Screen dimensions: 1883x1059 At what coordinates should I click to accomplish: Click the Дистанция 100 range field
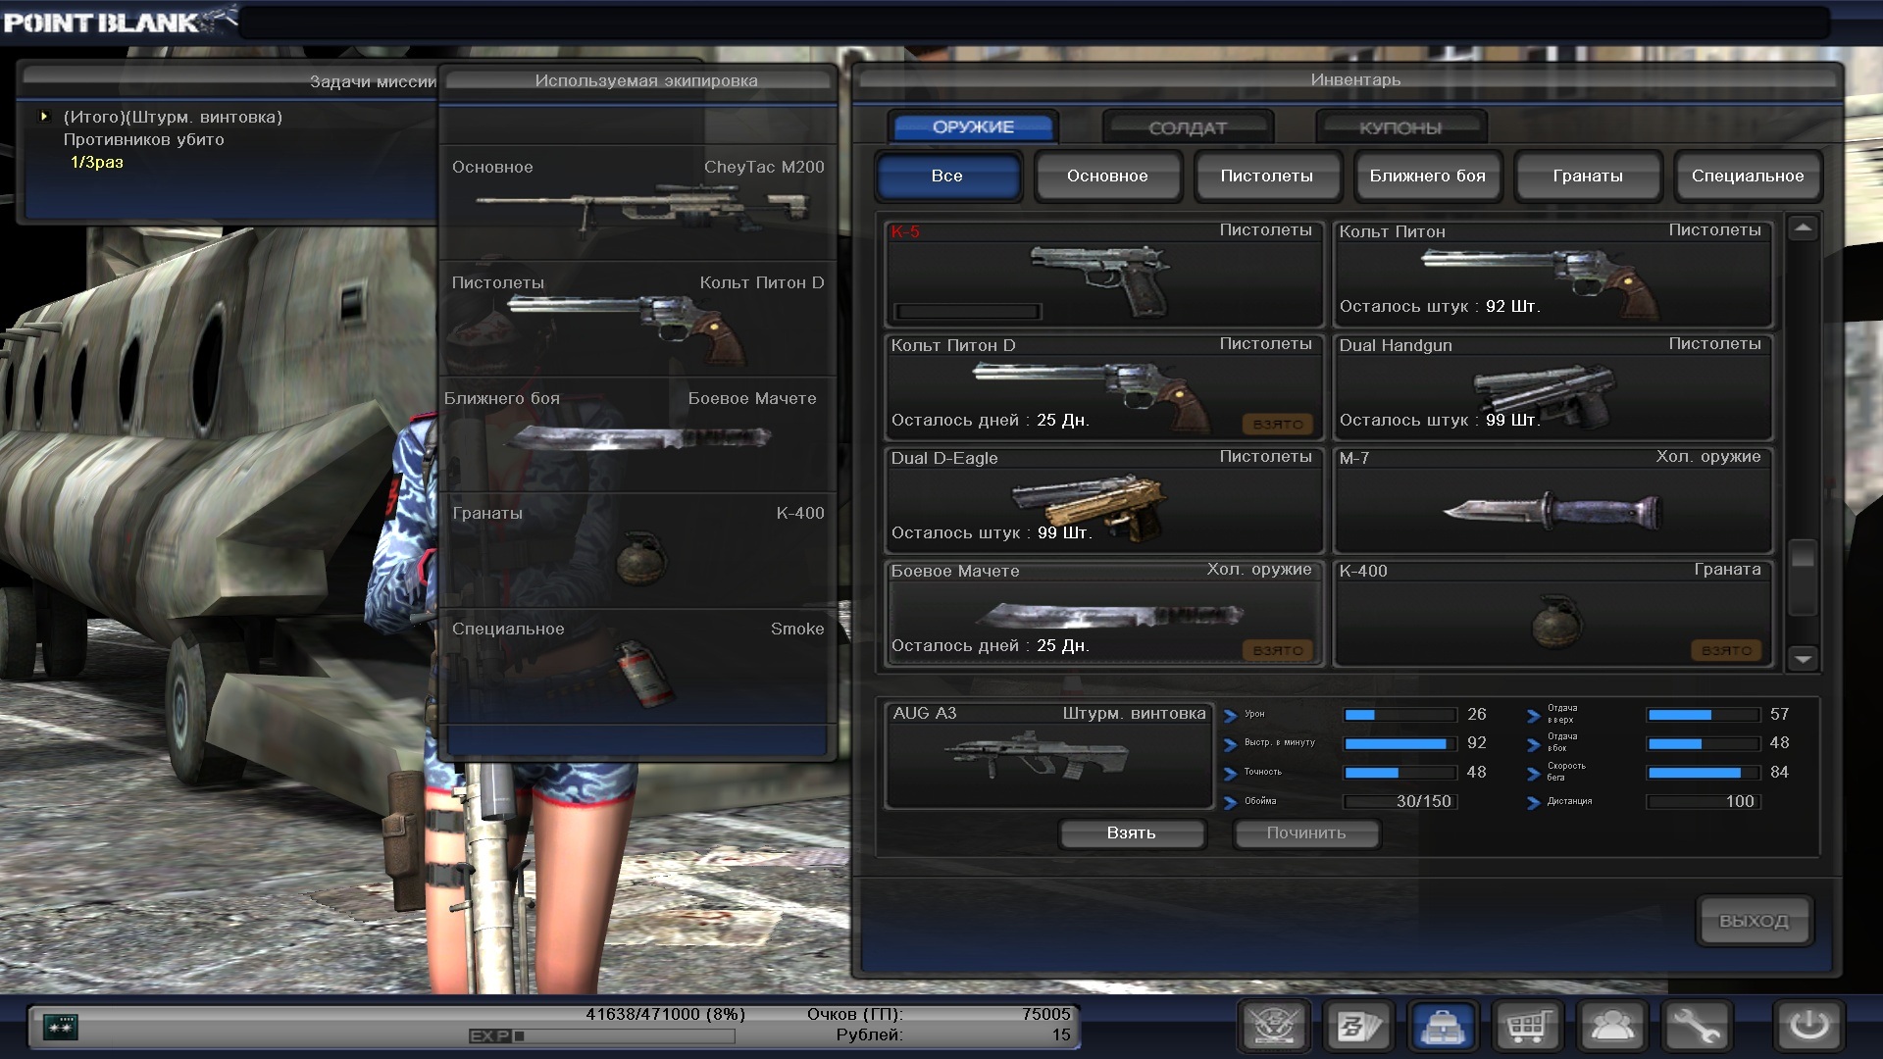1704,802
